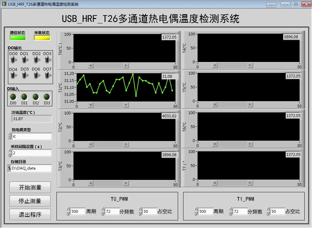Switch on DO4 output toggle
This screenshot has height=228, width=312.
point(13,75)
